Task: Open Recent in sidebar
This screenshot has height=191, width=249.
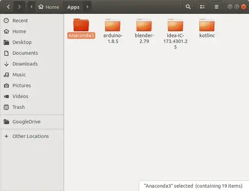Action: pos(32,20)
